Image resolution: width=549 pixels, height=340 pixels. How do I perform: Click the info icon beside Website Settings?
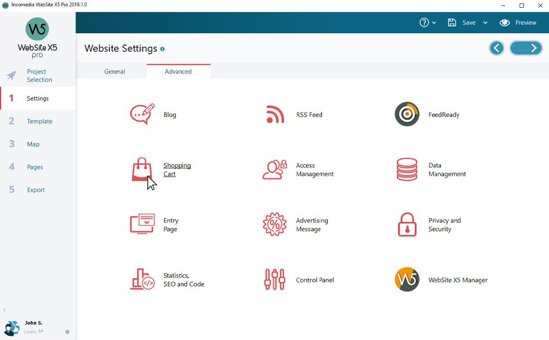162,49
